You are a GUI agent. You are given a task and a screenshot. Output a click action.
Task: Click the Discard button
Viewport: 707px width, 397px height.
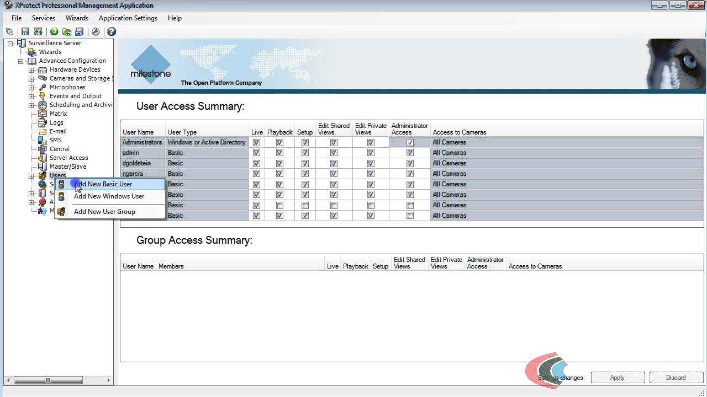(x=676, y=378)
